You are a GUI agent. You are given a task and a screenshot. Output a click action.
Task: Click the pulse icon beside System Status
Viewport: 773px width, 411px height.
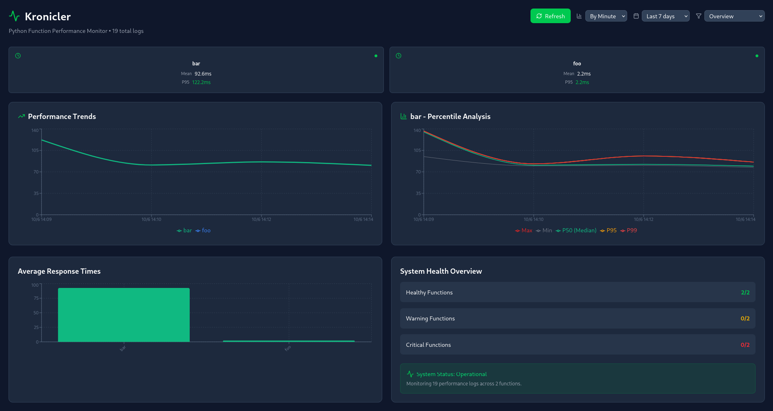[x=410, y=374]
